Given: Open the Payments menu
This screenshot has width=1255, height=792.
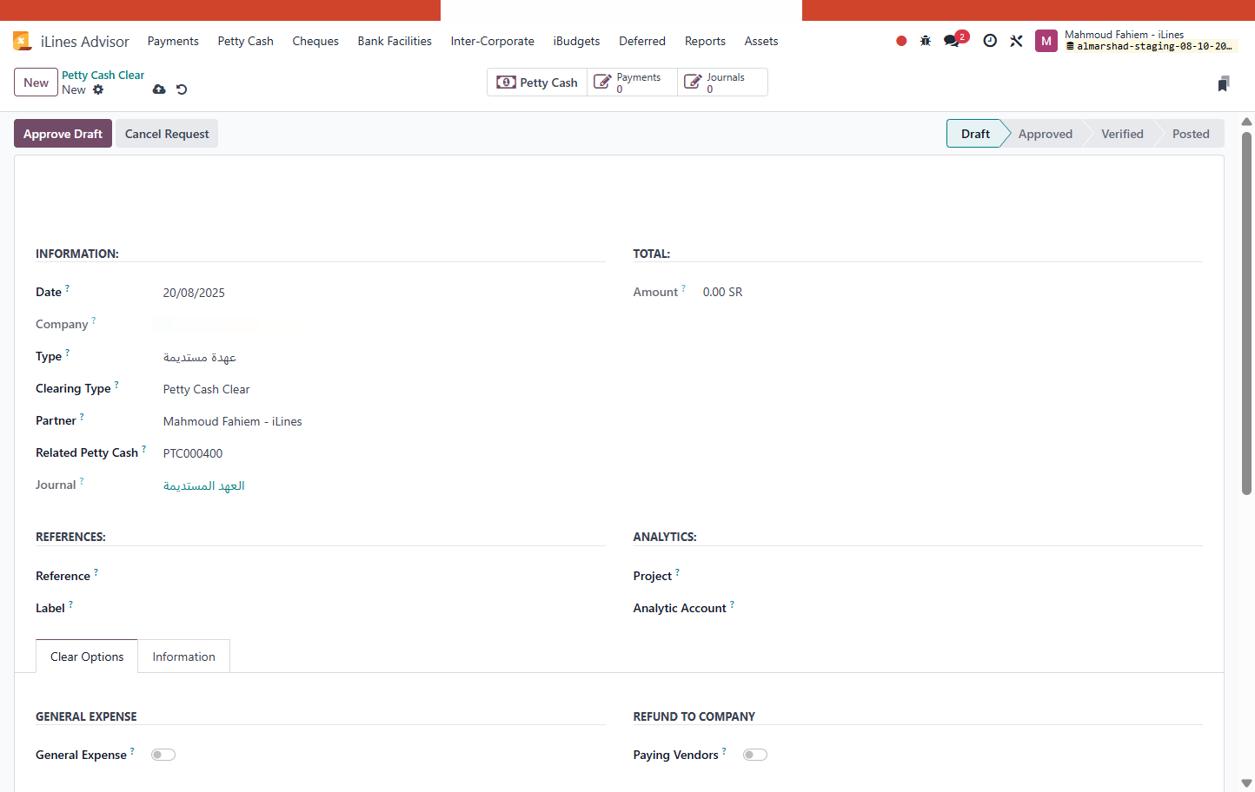Looking at the screenshot, I should 173,41.
